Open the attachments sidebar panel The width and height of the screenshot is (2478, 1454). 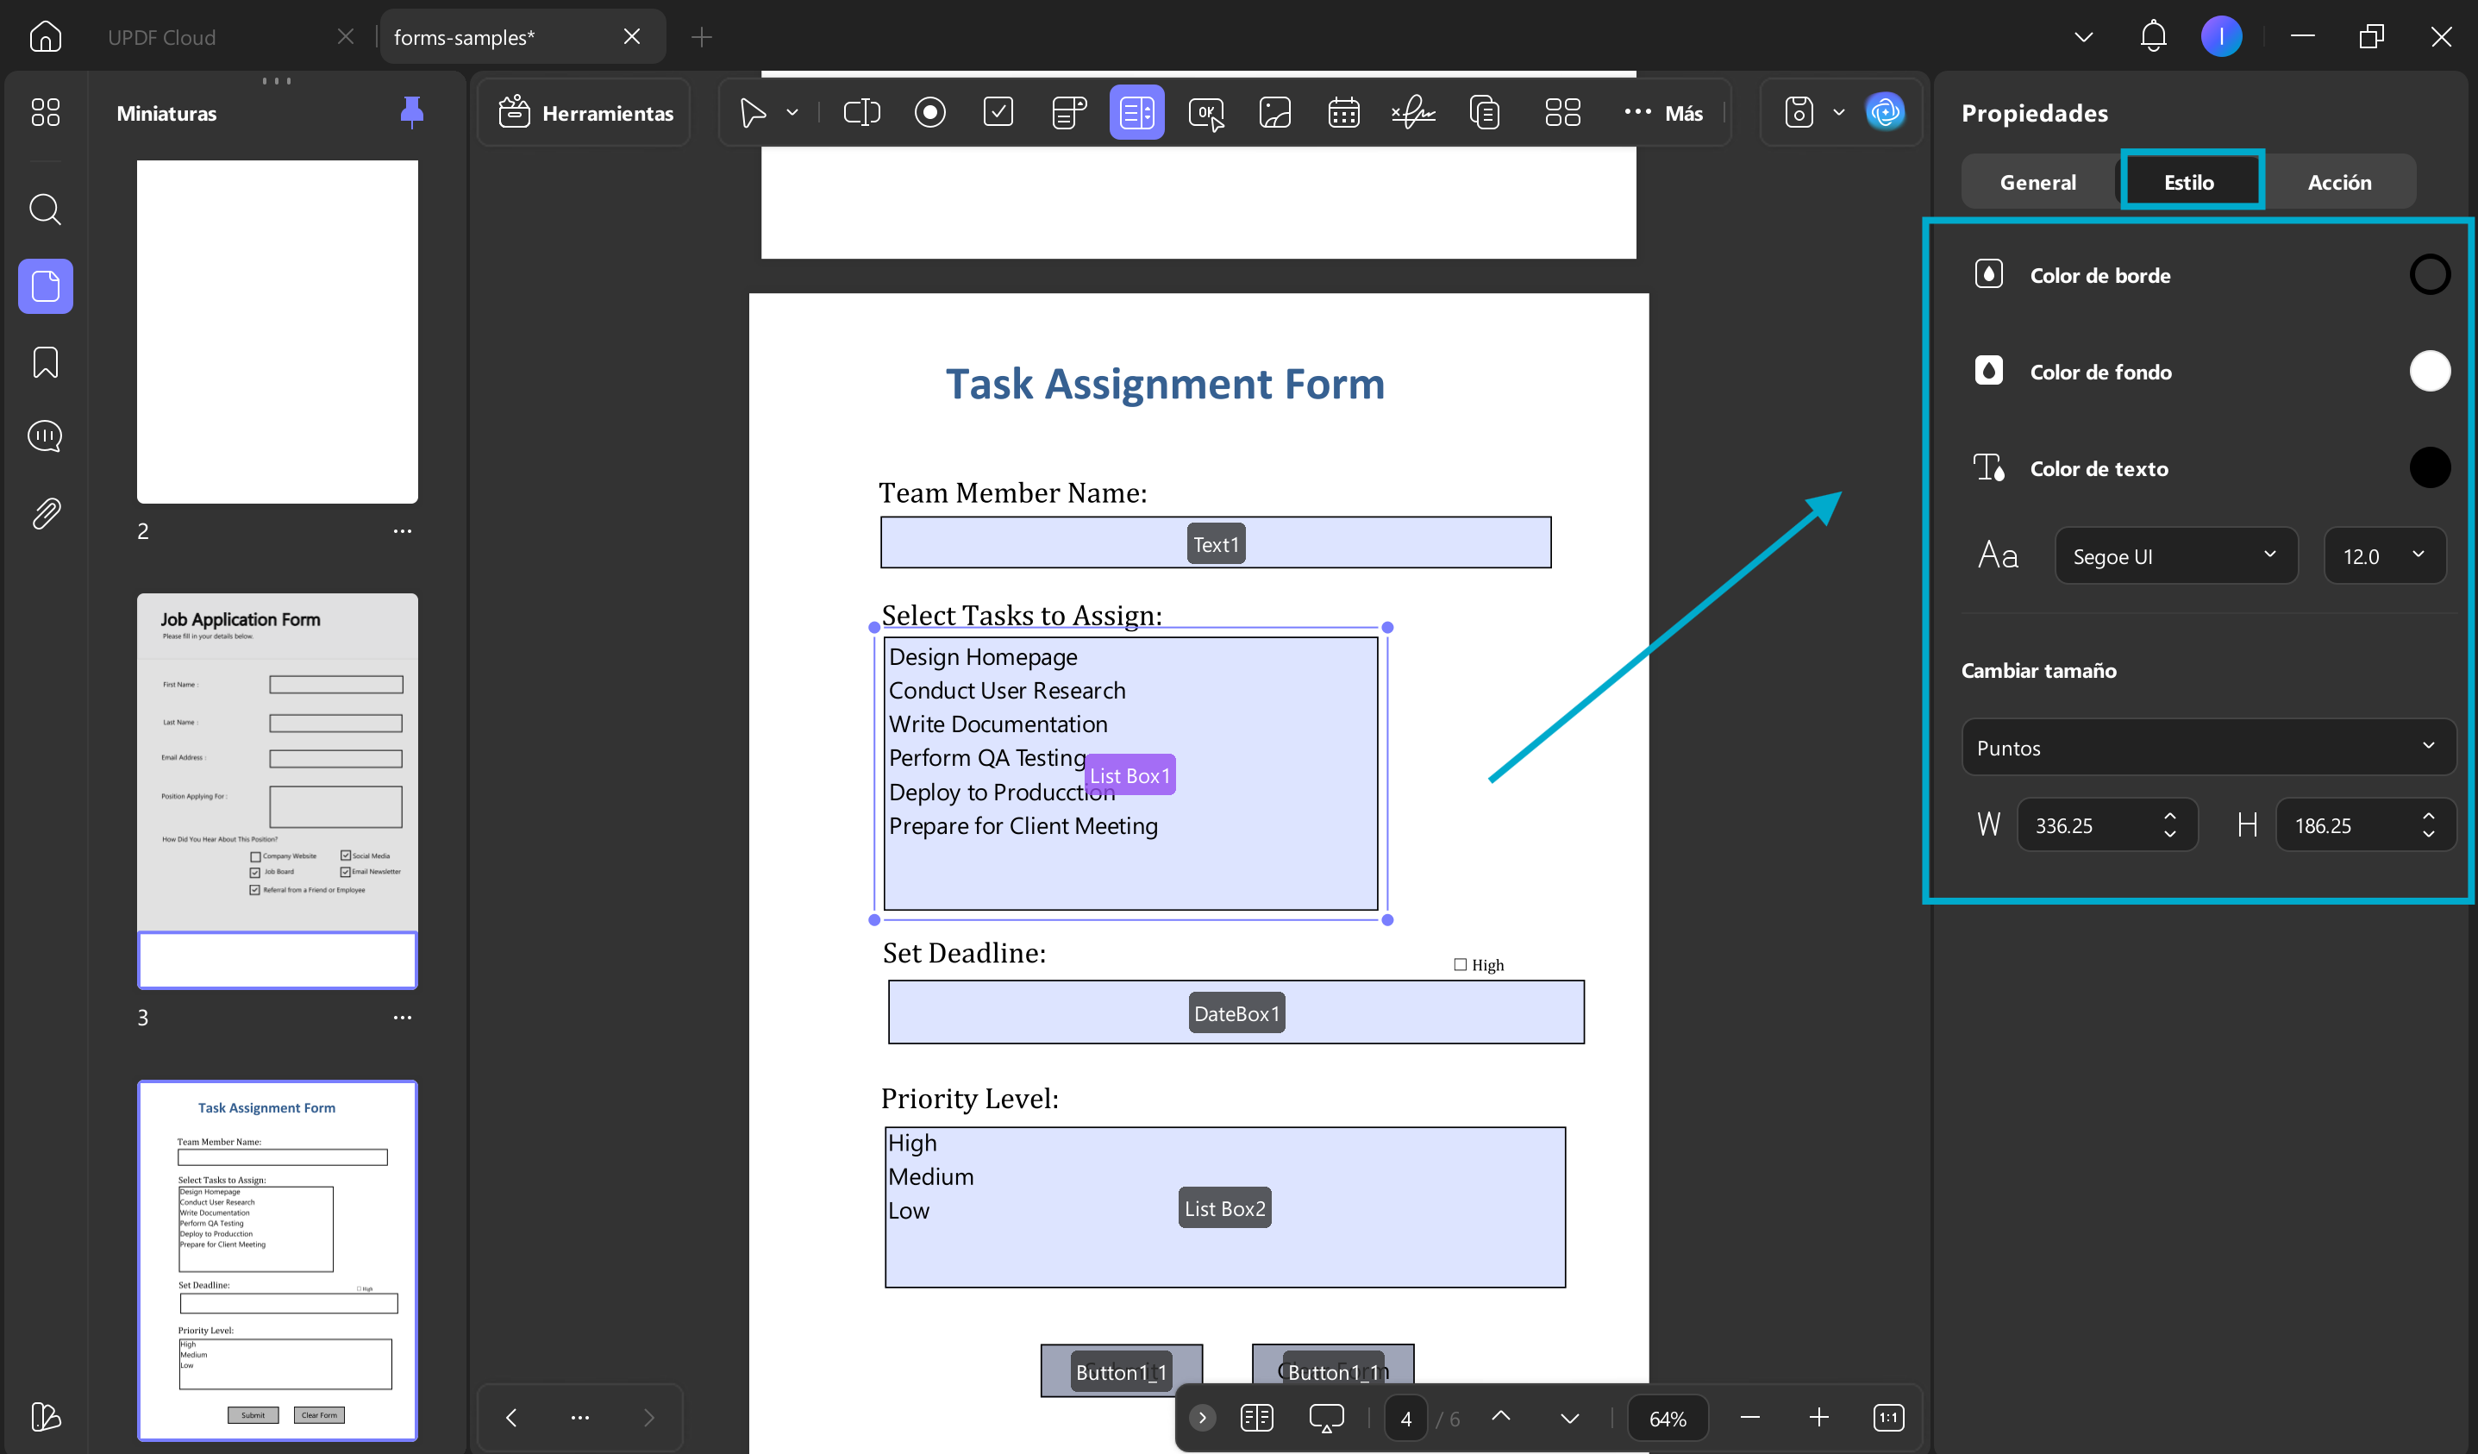(45, 512)
